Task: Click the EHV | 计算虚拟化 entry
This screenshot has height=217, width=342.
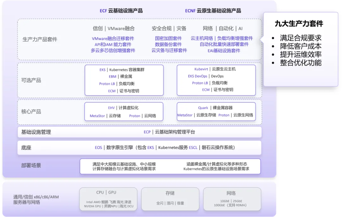Action: coord(123,108)
